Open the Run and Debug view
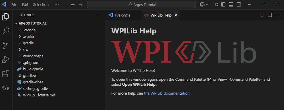 [x=6, y=59]
